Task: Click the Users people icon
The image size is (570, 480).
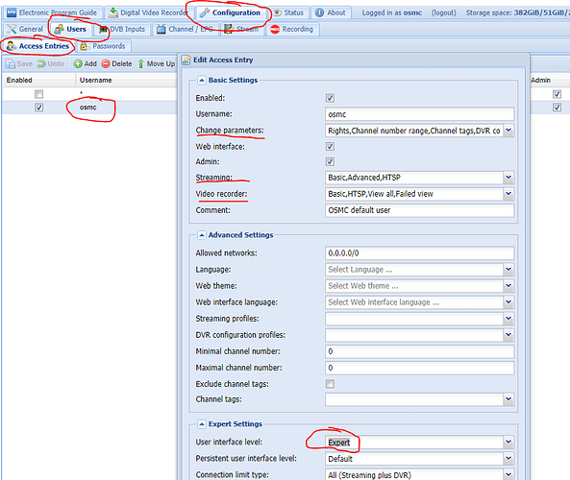Action: (x=59, y=29)
